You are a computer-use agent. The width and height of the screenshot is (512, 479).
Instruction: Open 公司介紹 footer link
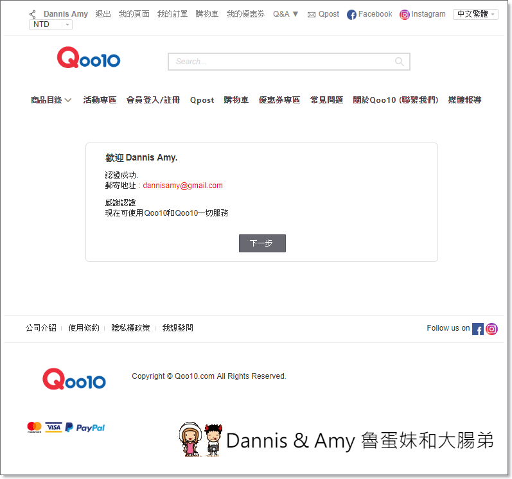pyautogui.click(x=41, y=327)
